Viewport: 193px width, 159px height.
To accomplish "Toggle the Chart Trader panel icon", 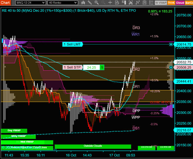I will point(124,2).
